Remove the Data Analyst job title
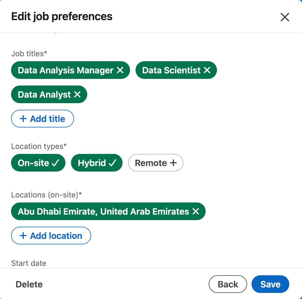The image size is (302, 299). tap(77, 95)
